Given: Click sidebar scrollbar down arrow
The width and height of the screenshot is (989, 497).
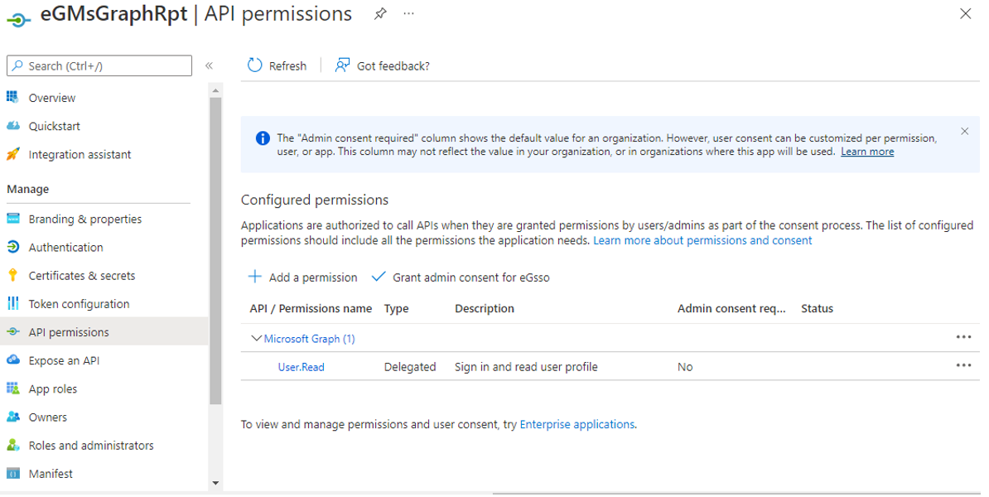Looking at the screenshot, I should click(215, 483).
